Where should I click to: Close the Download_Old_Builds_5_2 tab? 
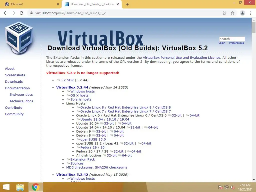pos(118,4)
